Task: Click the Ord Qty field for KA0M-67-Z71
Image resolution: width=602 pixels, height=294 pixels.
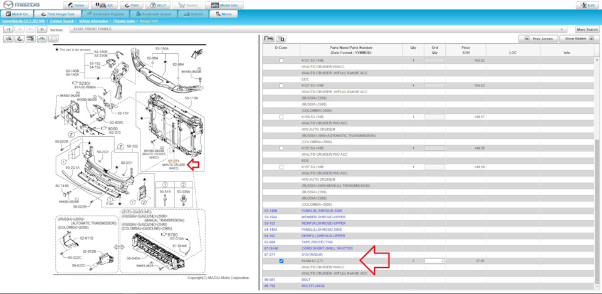Action: click(x=435, y=261)
